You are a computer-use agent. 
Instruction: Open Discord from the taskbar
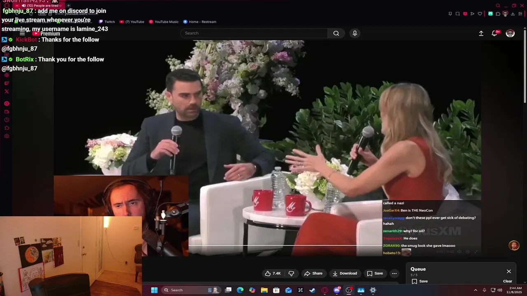pyautogui.click(x=337, y=290)
